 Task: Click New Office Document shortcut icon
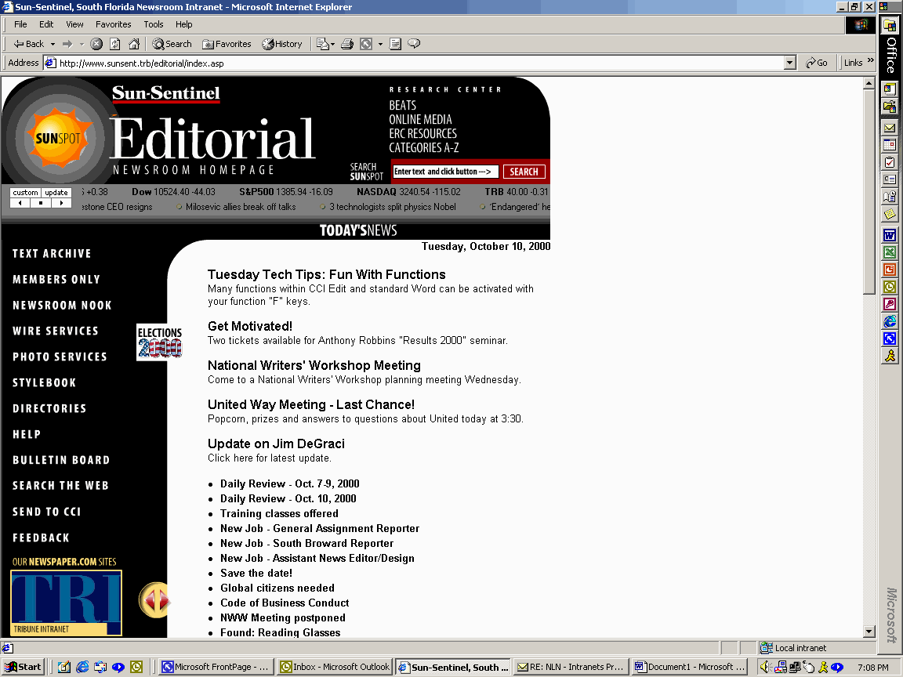click(890, 89)
